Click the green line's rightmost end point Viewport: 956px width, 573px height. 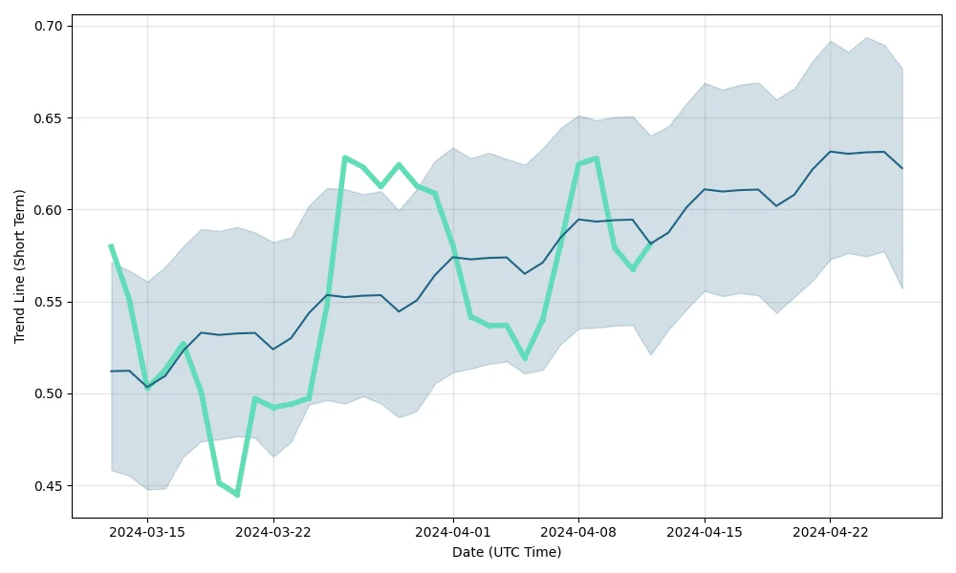pos(650,244)
